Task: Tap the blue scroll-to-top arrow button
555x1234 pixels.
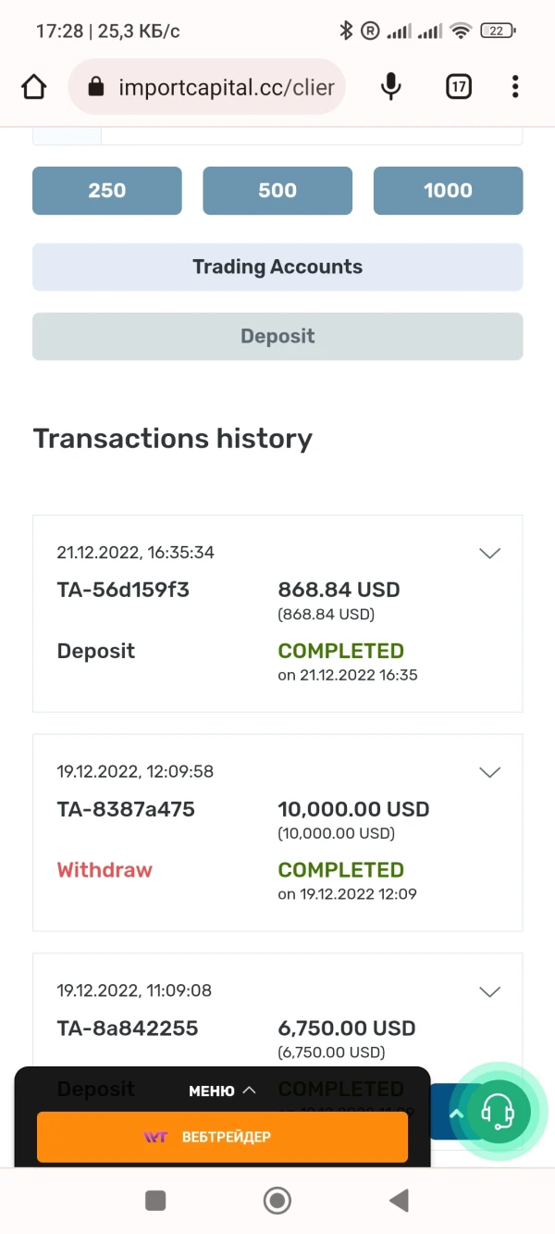Action: pyautogui.click(x=454, y=1113)
